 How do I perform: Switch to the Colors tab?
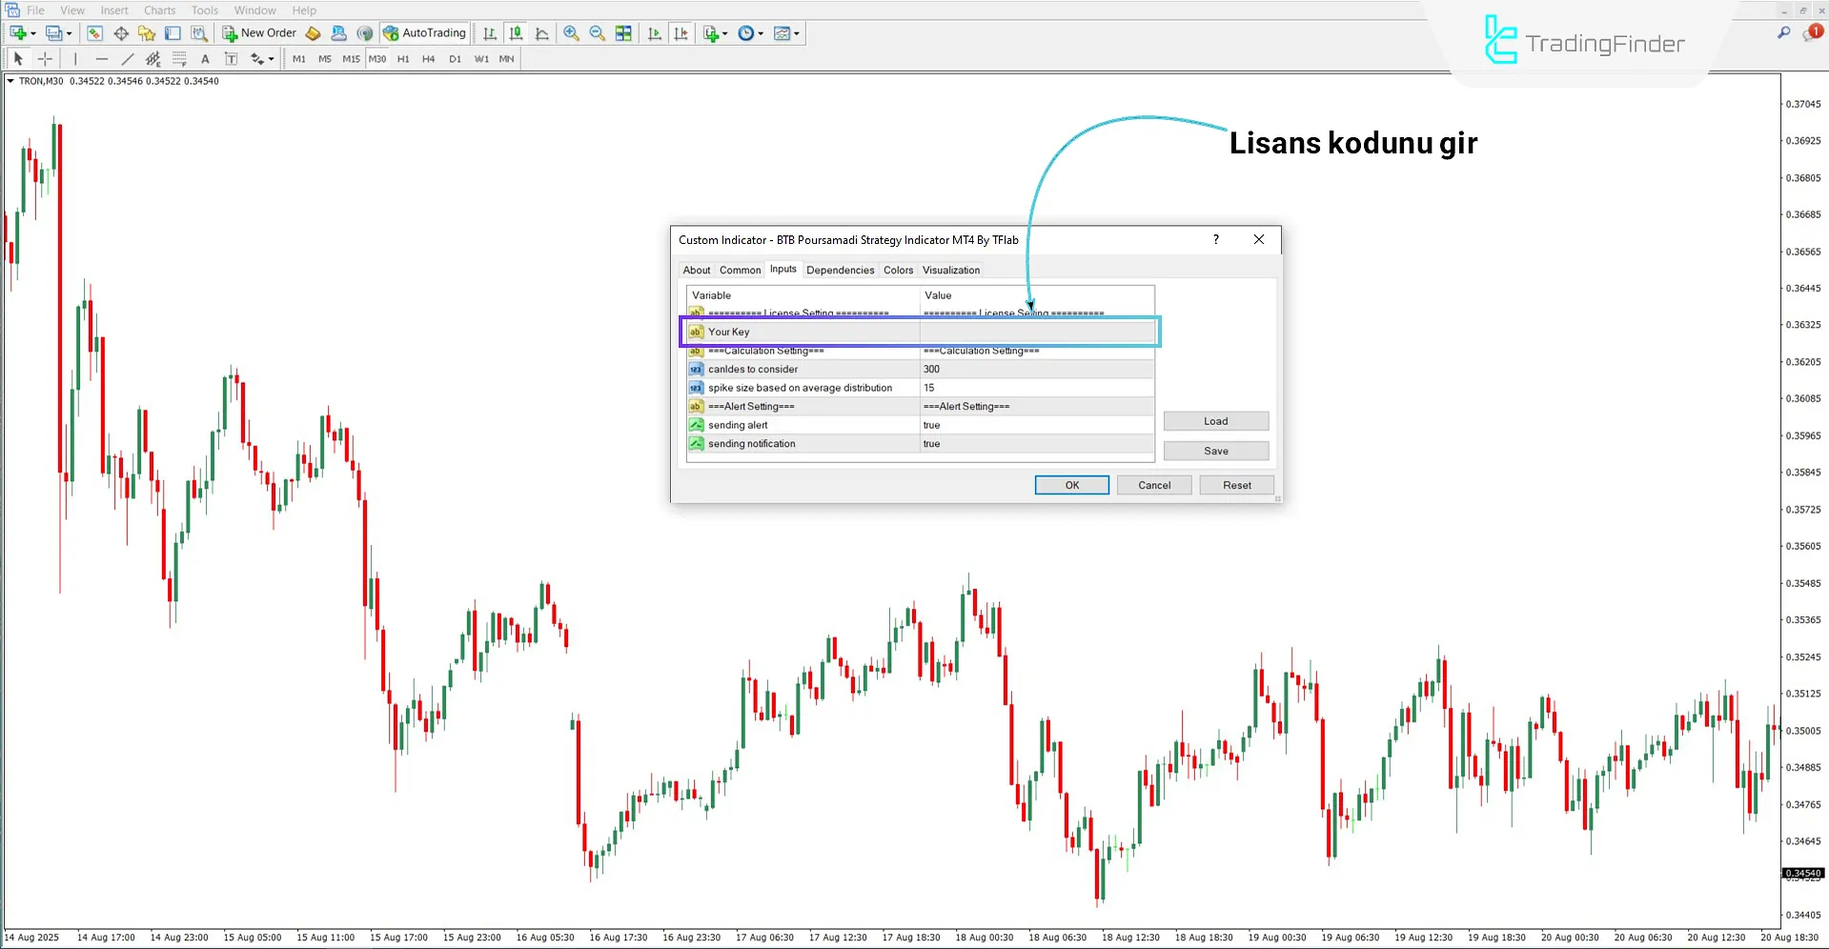(x=898, y=271)
